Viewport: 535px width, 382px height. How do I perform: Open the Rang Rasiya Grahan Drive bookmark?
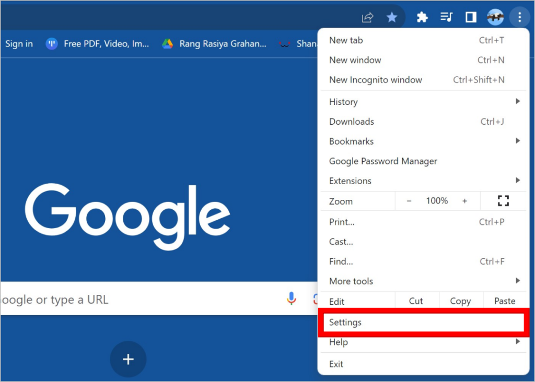214,44
